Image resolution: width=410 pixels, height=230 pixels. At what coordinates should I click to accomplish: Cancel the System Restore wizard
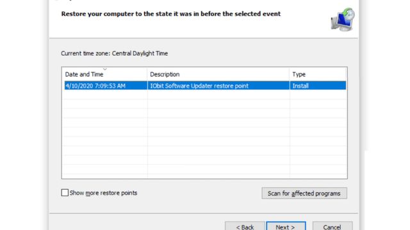pyautogui.click(x=332, y=226)
